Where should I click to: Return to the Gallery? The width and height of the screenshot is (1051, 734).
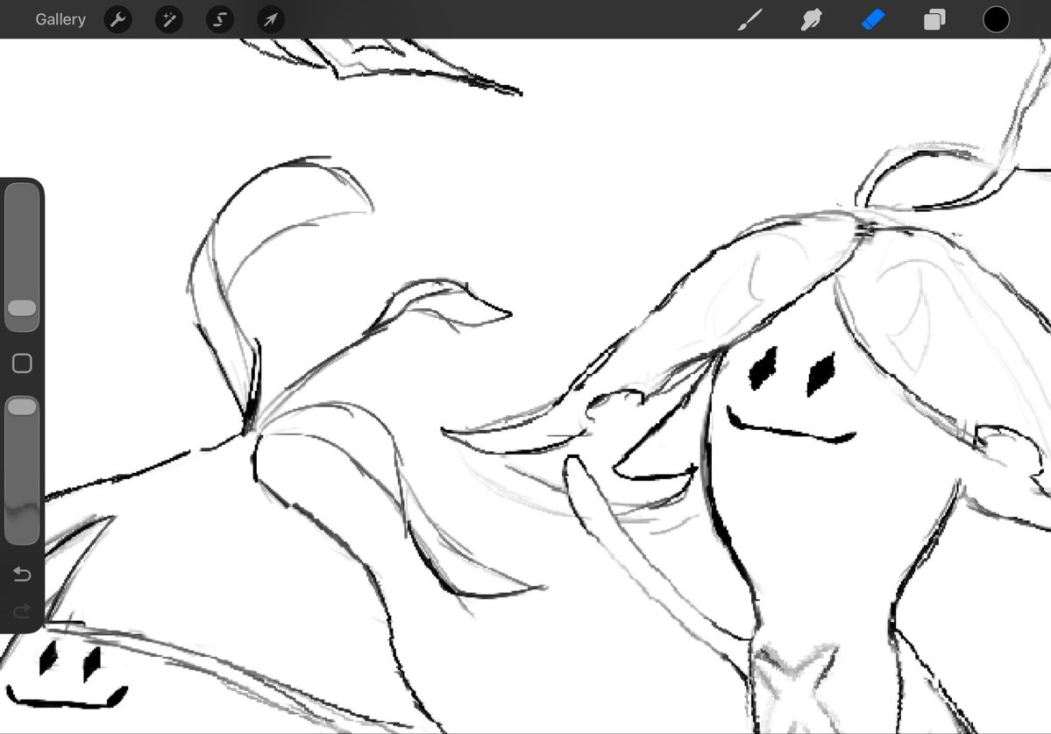(60, 19)
